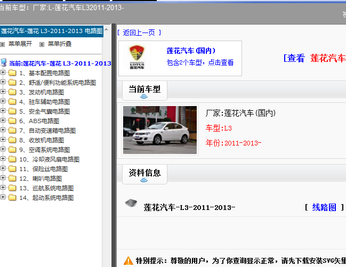Click folder icon of 7、自动变速箱电路图
346x267 pixels.
tap(12, 130)
